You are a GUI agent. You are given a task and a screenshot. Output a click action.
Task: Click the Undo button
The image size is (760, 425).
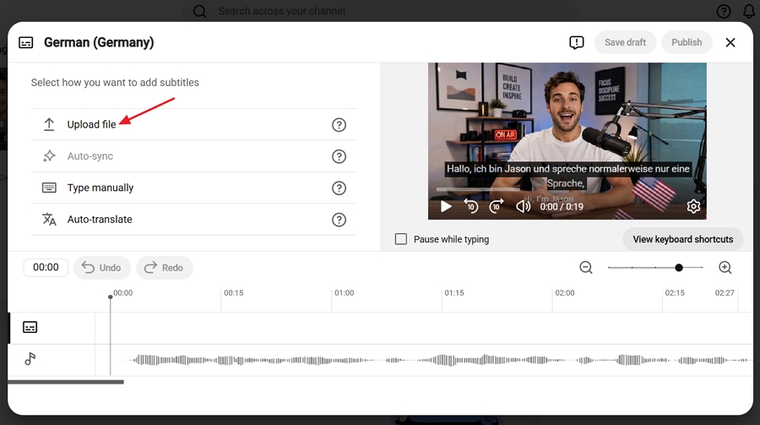(x=102, y=268)
